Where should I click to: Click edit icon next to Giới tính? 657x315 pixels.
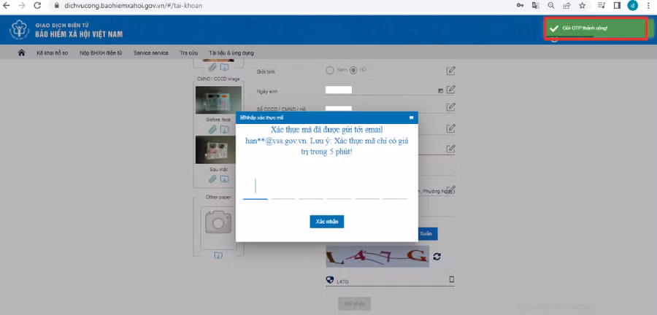pyautogui.click(x=451, y=71)
